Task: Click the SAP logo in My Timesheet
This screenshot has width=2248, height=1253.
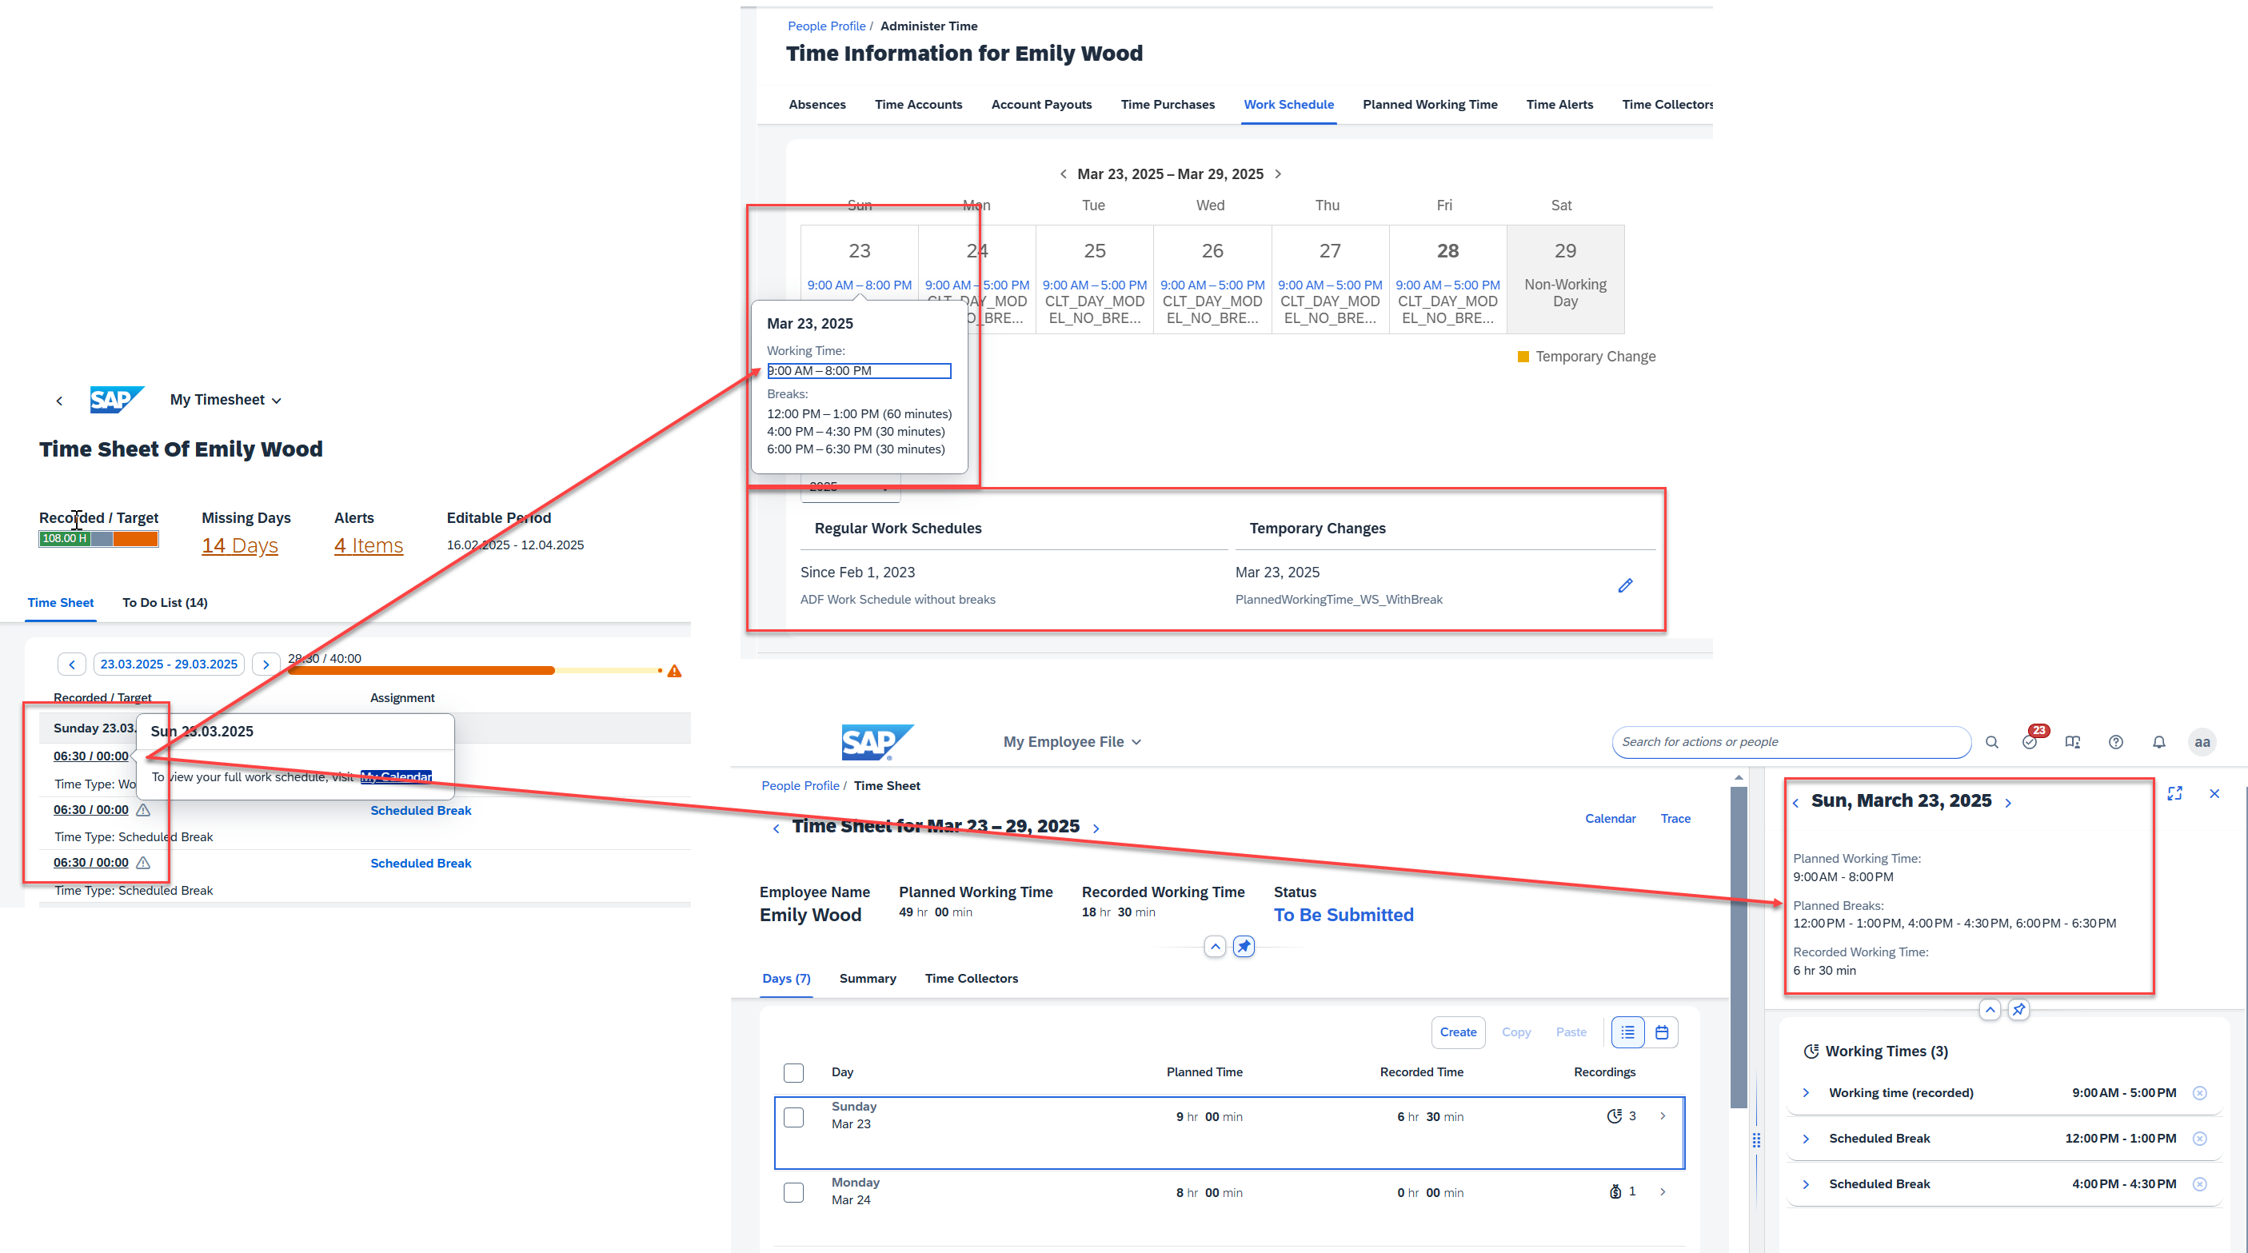Action: click(117, 400)
